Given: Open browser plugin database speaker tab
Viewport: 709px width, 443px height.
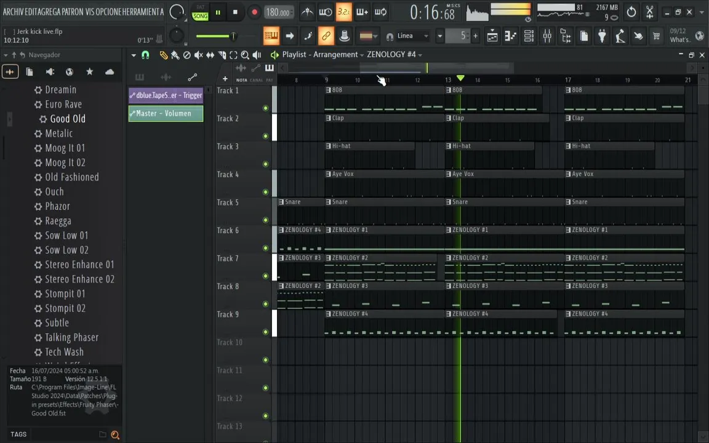Looking at the screenshot, I should (50, 72).
